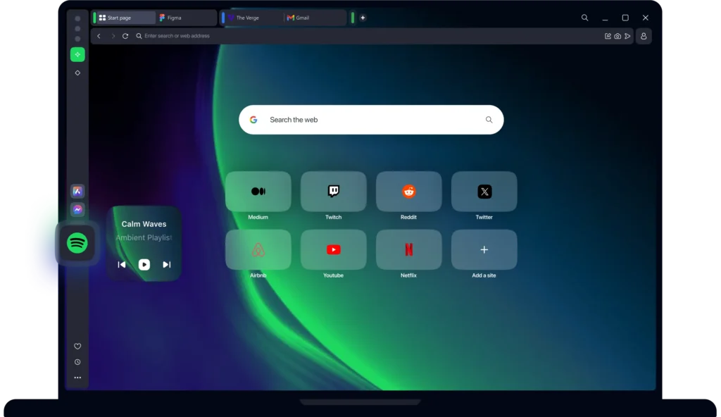This screenshot has height=417, width=721.
Task: Switch to The Verge tab
Action: (254, 18)
